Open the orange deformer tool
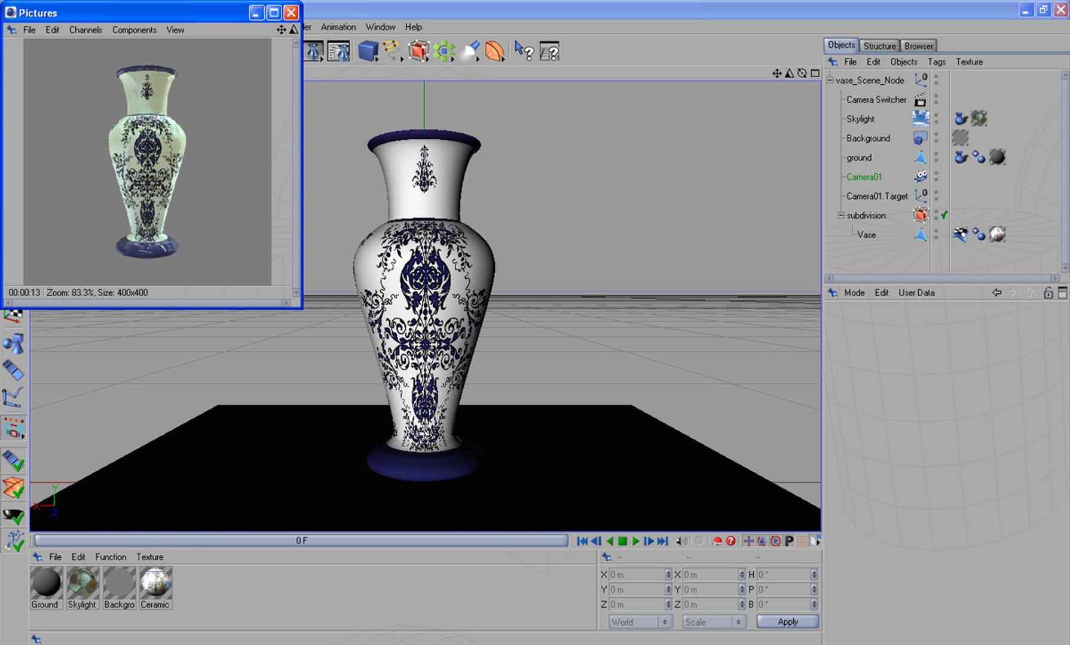Viewport: 1070px width, 645px height. coord(495,51)
